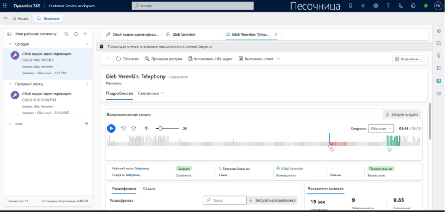The height and width of the screenshot is (212, 445).
Task: Search within Мои рабочие элементы
Action: [x=66, y=34]
